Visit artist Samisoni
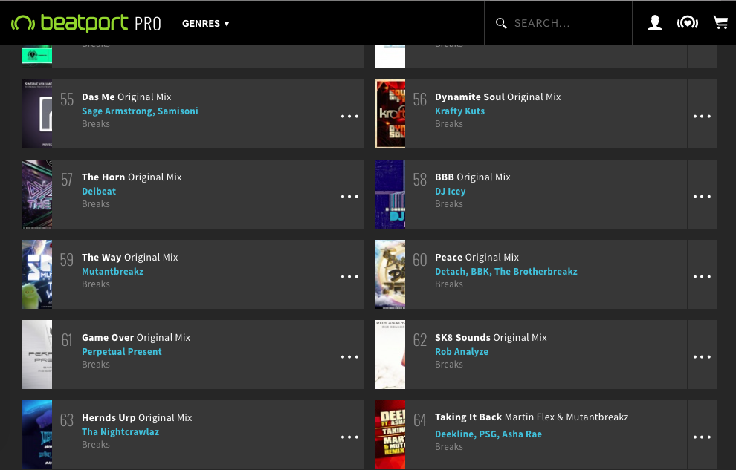Viewport: 736px width, 470px height. point(178,111)
